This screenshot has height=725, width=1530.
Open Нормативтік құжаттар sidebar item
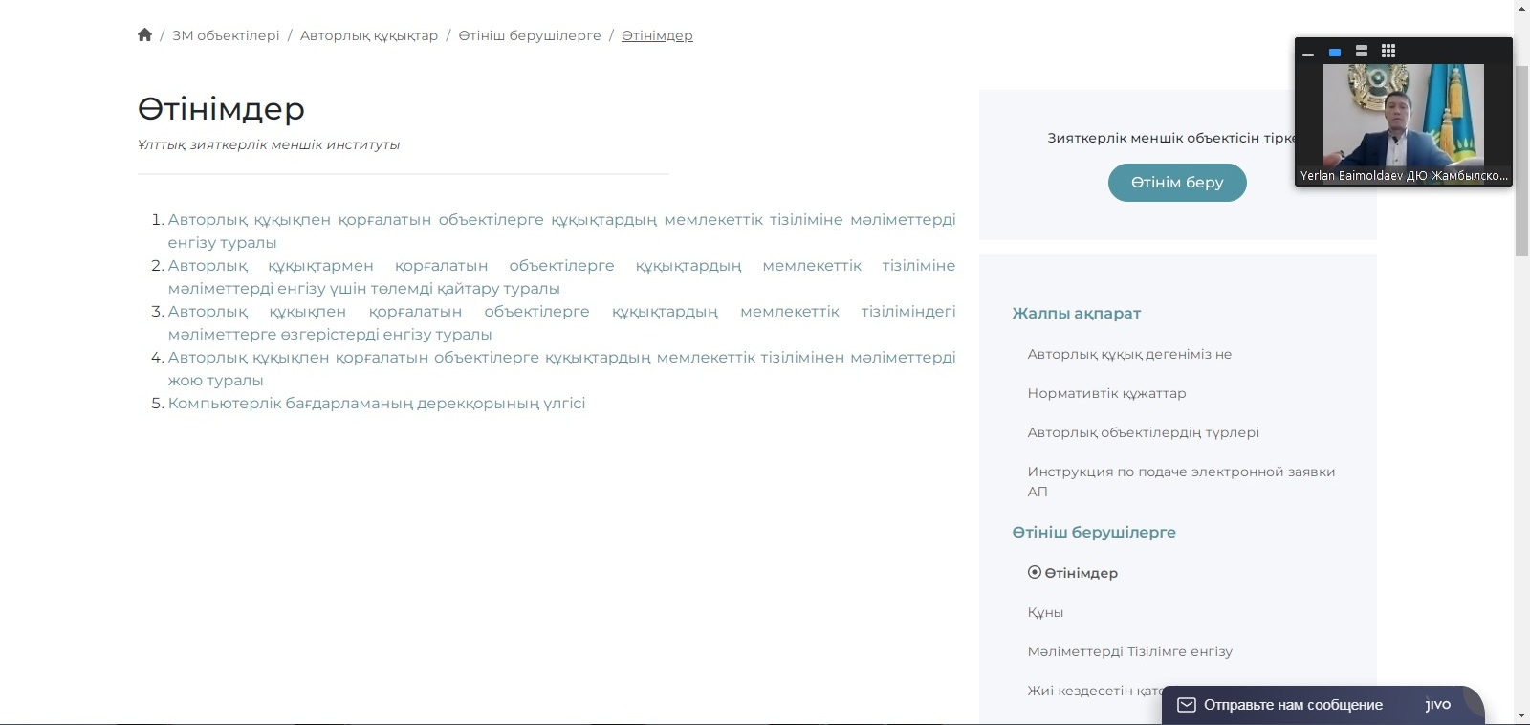click(1106, 393)
